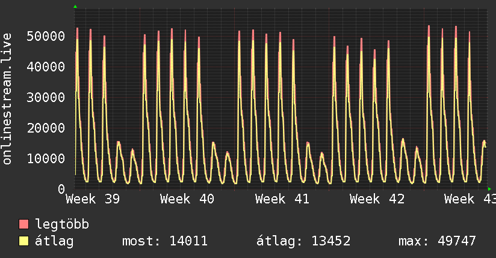The image size is (496, 258).
Task: Click the Week 40 axis label
Action: coord(187,199)
